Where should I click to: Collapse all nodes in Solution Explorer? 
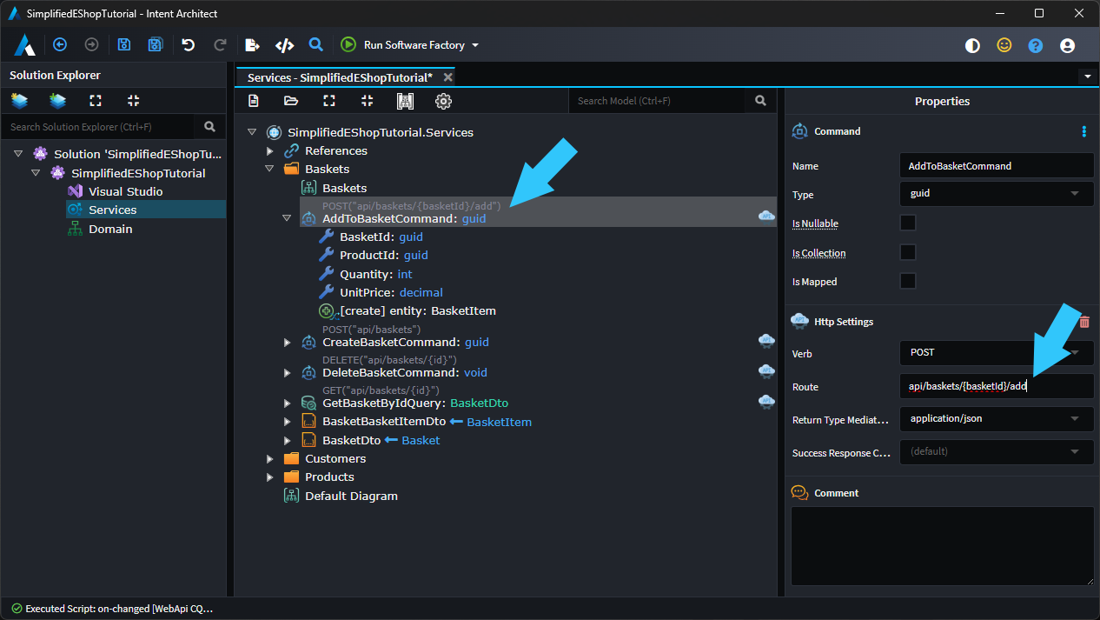[133, 101]
